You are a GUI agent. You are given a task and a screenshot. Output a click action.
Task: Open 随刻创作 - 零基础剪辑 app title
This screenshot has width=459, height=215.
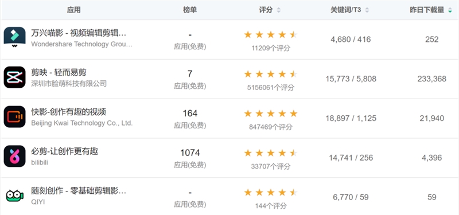coord(79,191)
